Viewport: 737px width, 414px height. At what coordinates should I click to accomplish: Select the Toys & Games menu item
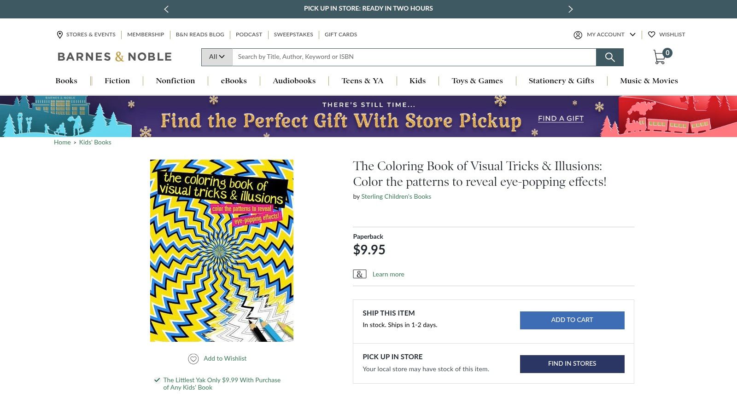(477, 80)
